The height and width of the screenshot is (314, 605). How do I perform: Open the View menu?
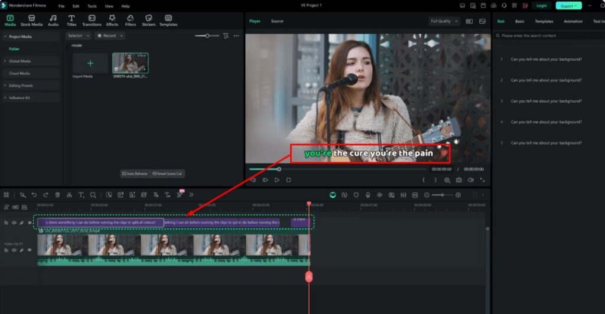point(109,6)
